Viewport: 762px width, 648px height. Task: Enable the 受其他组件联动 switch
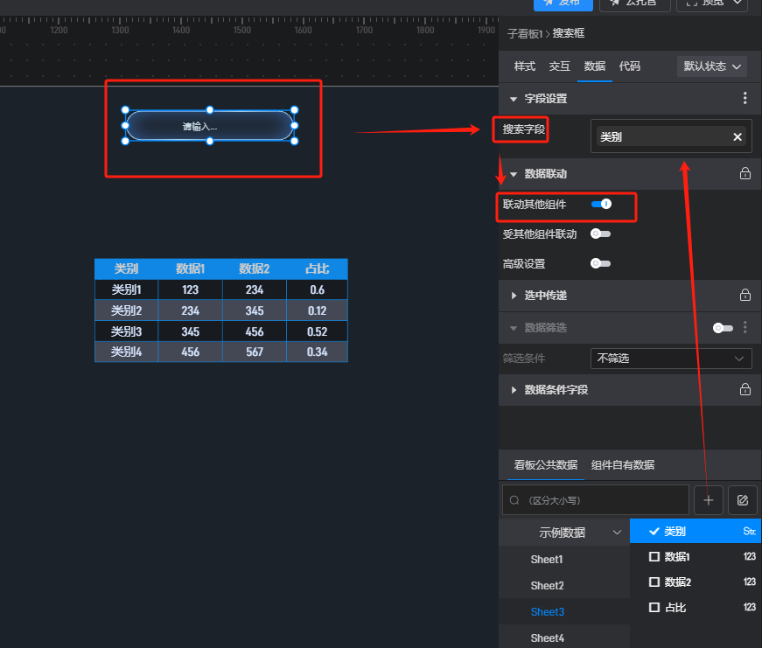(600, 234)
